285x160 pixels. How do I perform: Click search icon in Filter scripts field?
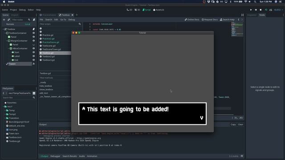[x=80, y=24]
